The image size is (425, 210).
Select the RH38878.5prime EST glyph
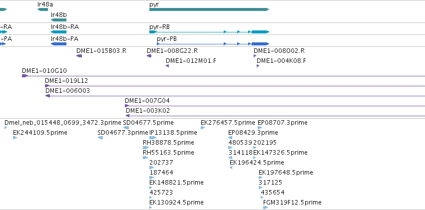click(145, 148)
